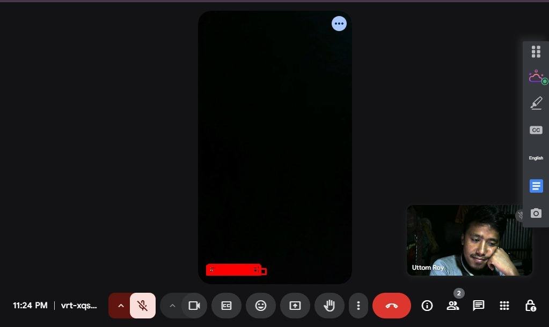Toggle the camera off
Viewport: 549px width, 327px height.
point(194,306)
